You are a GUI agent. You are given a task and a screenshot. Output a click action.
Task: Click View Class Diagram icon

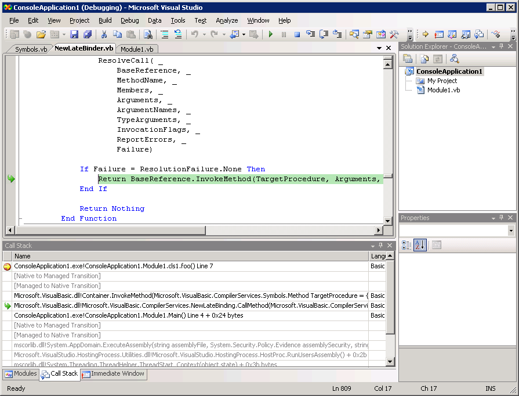[x=454, y=59]
